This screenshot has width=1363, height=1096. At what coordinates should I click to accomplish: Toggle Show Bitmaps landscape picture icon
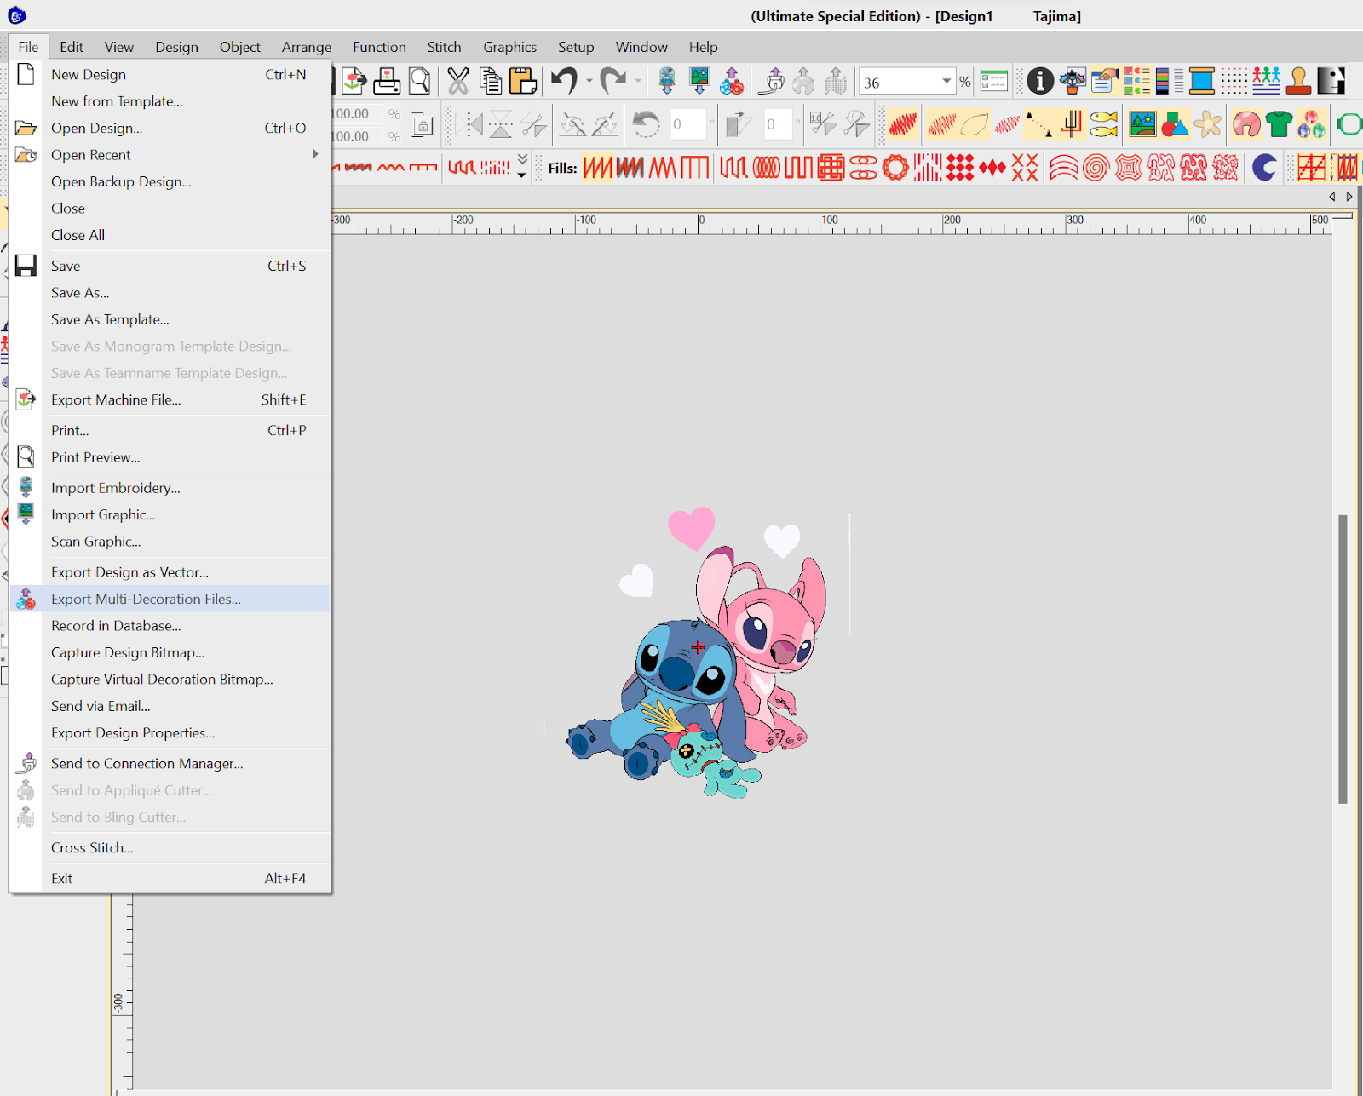[x=1142, y=125]
